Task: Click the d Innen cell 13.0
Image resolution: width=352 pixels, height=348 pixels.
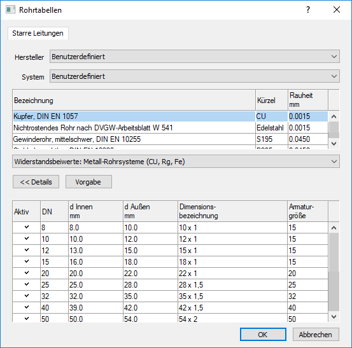Action: pos(95,251)
